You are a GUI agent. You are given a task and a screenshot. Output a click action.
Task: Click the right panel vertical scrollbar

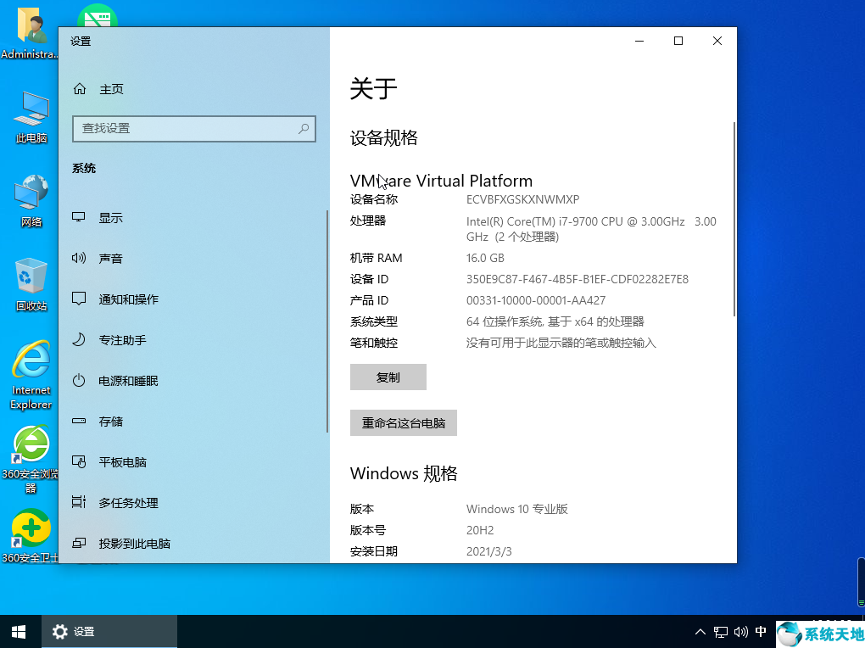734,219
